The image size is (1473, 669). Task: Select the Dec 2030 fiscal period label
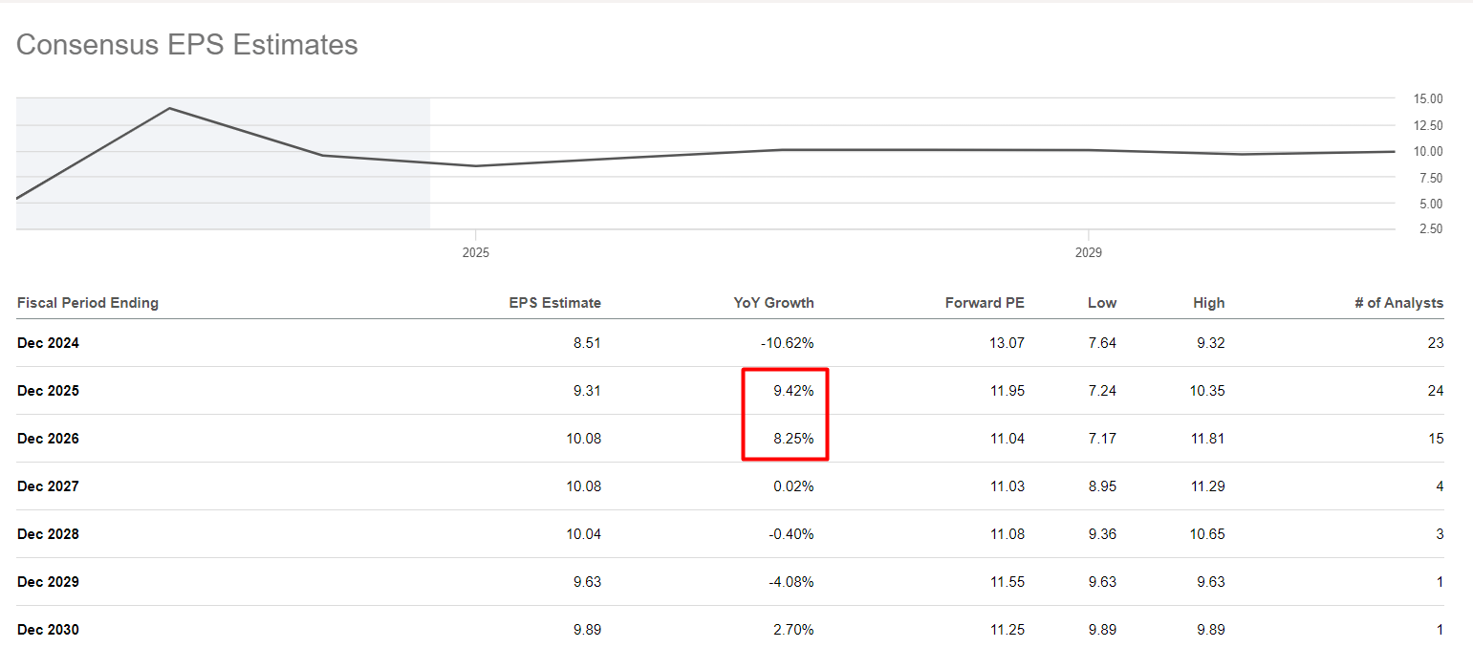48,630
